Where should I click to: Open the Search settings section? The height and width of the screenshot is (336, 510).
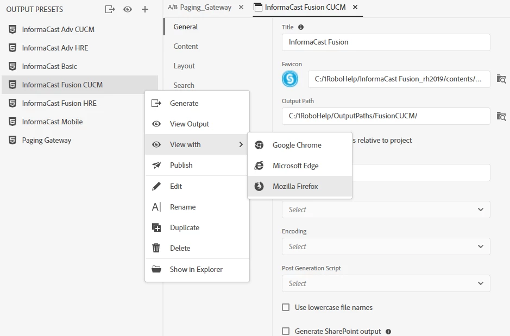tap(184, 85)
